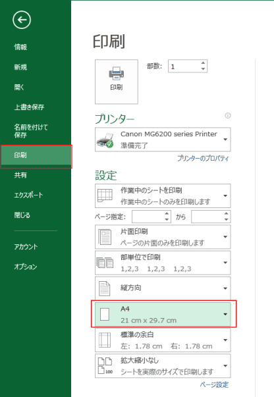Image resolution: width=274 pixels, height=397 pixels.
Task: Open エクスポート from the sidebar menu
Action: pyautogui.click(x=28, y=195)
